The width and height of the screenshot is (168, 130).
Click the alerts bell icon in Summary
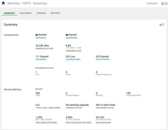tap(160, 25)
